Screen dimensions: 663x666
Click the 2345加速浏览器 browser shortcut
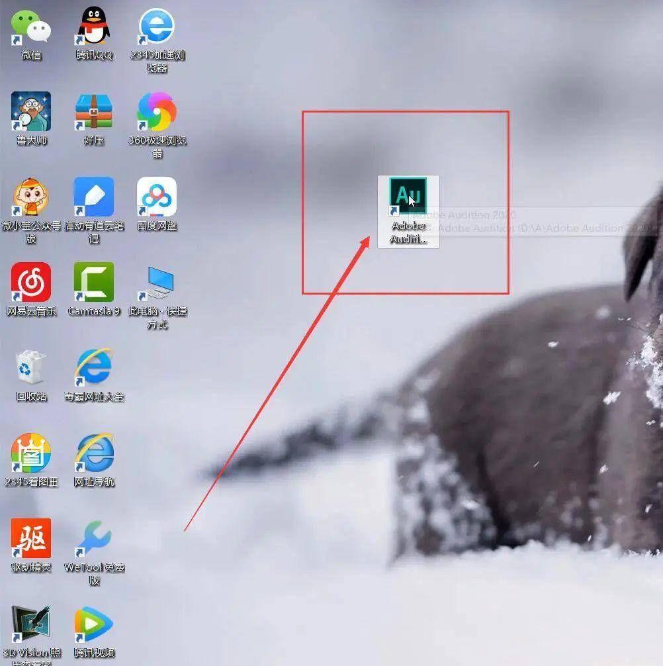pyautogui.click(x=157, y=28)
